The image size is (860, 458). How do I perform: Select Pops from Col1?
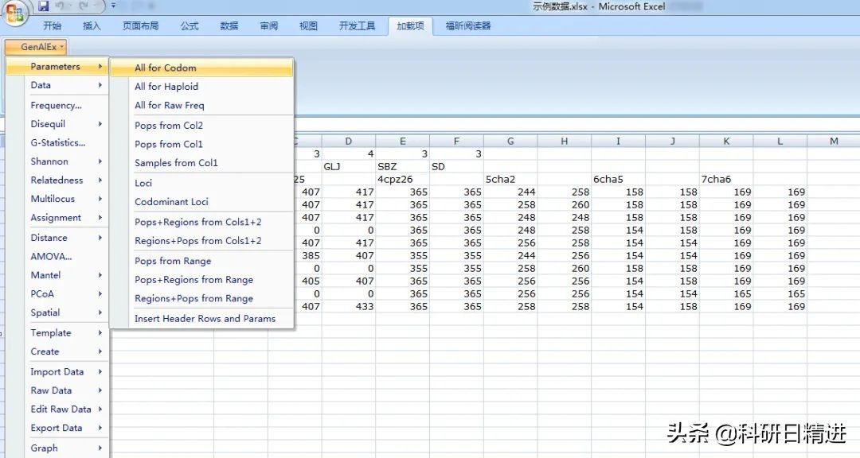coord(201,144)
